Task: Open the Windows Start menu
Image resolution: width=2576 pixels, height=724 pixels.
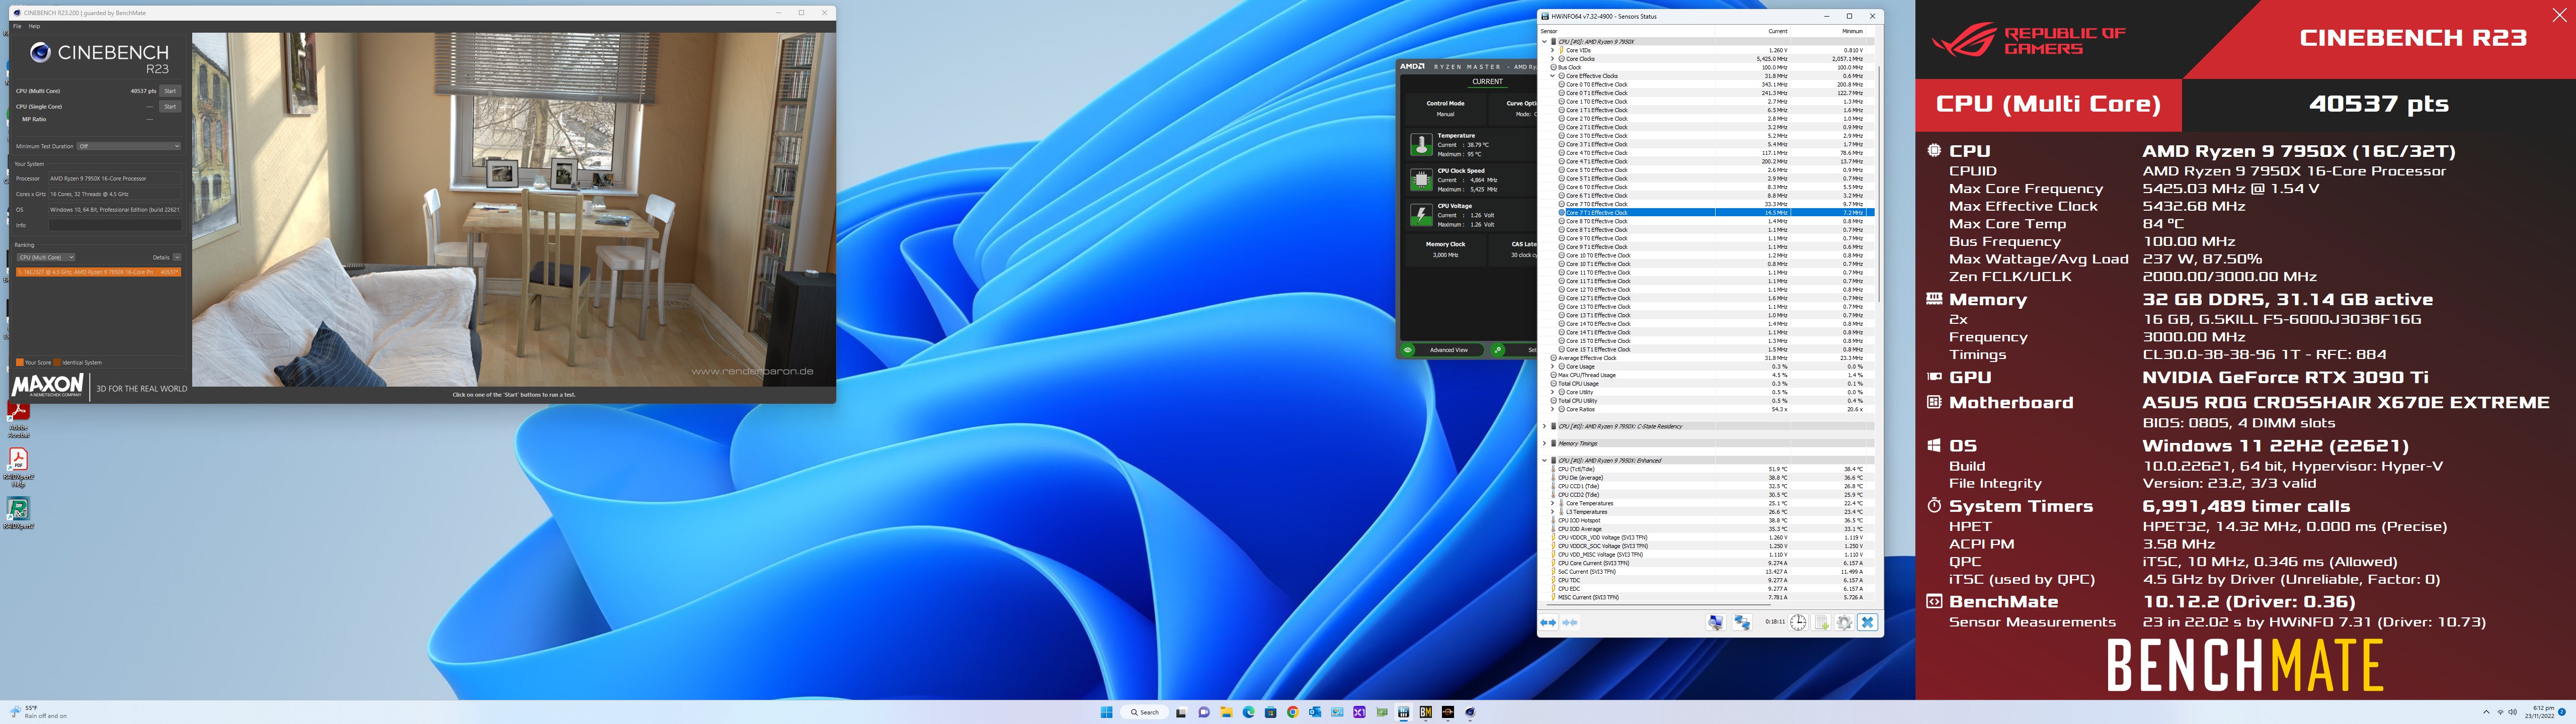Action: (x=1106, y=712)
